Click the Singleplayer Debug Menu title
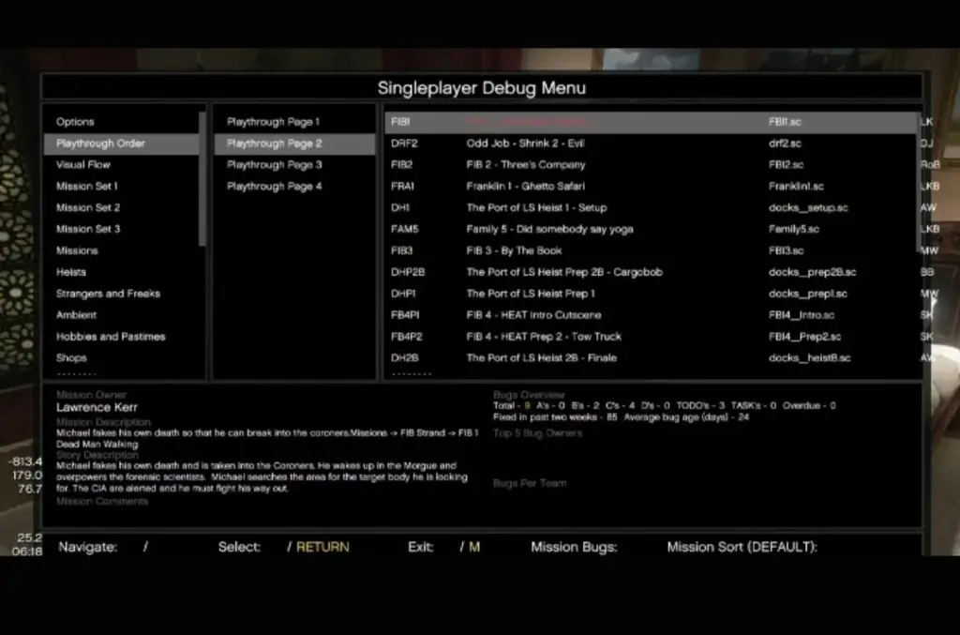Image resolution: width=960 pixels, height=635 pixels. coord(481,87)
